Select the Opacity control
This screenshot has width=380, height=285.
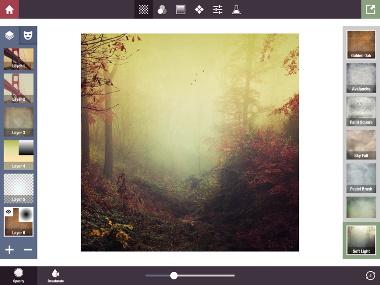pos(19,275)
